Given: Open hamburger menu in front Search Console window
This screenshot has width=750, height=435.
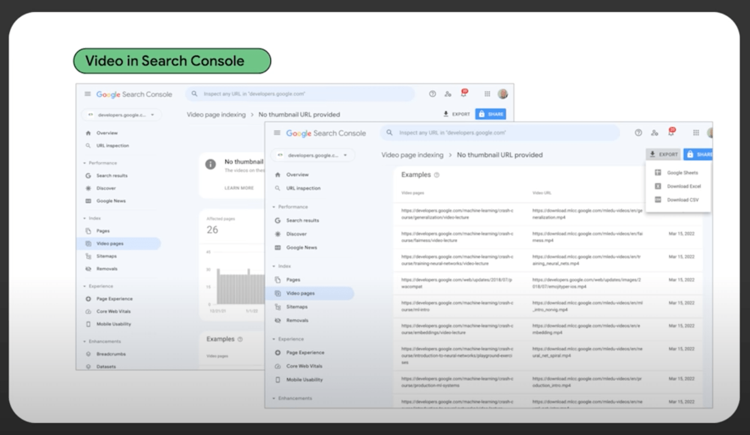Looking at the screenshot, I should (277, 133).
